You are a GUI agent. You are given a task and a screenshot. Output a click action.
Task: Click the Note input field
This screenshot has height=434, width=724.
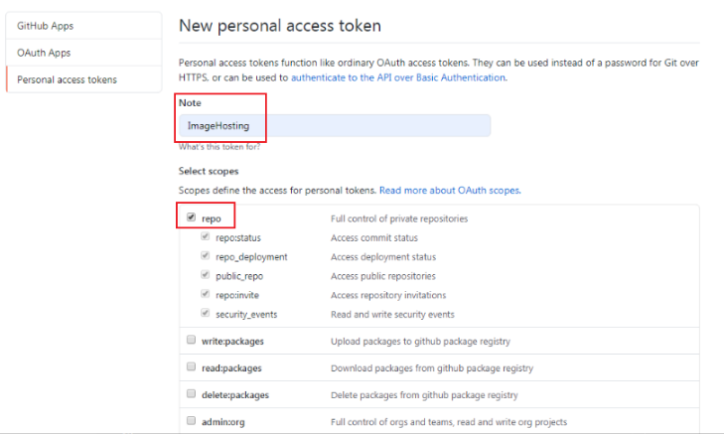(334, 126)
